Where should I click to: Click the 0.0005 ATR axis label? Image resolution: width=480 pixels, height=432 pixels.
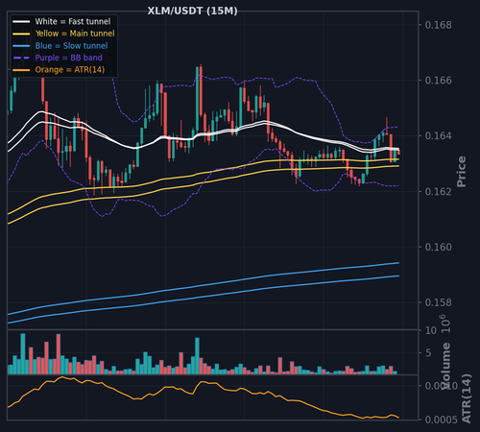tap(442, 420)
